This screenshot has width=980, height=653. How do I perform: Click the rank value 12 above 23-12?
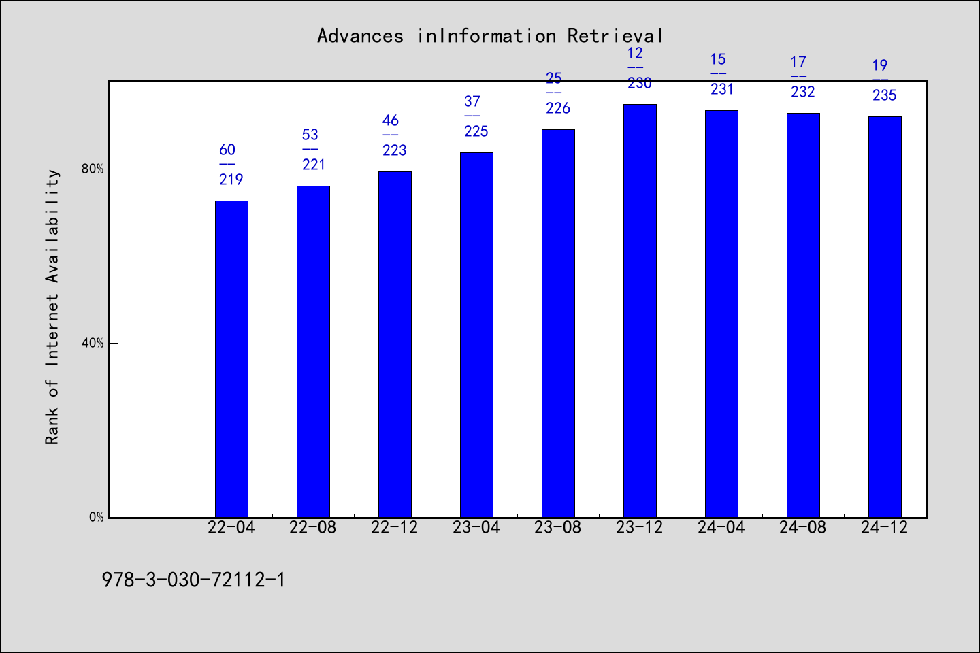635,54
